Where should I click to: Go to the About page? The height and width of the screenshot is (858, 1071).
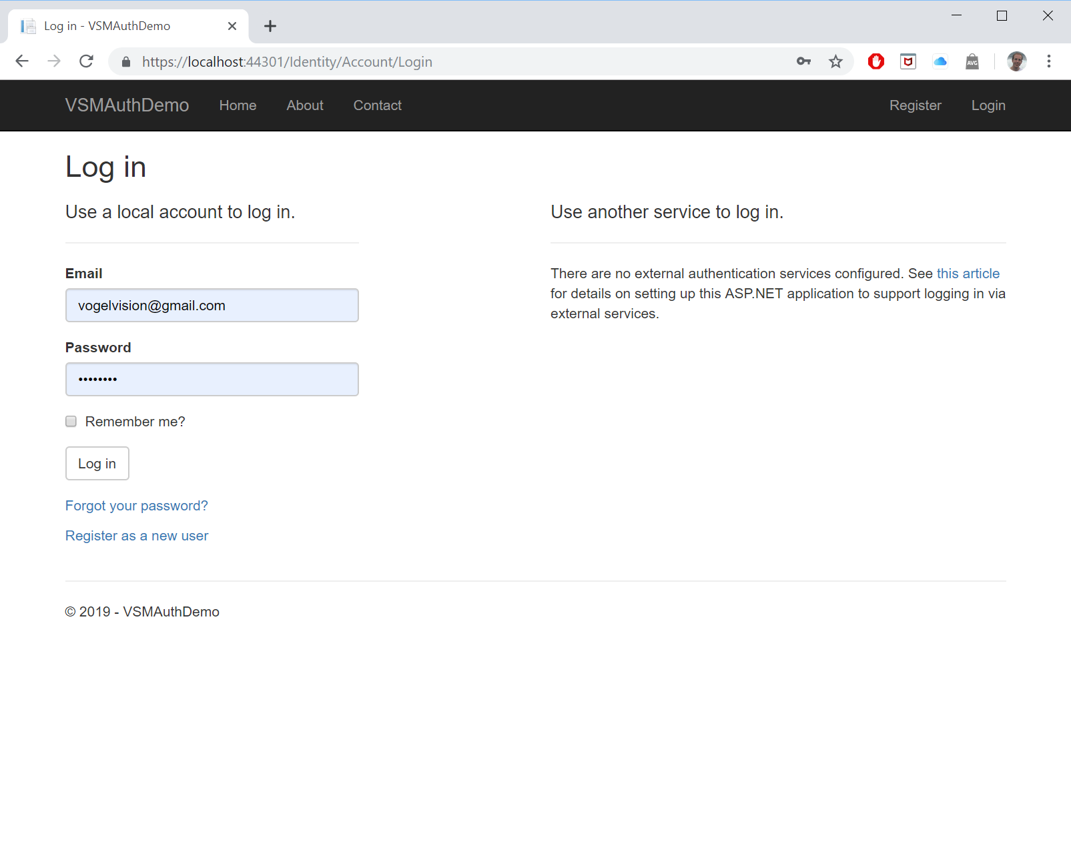tap(305, 105)
